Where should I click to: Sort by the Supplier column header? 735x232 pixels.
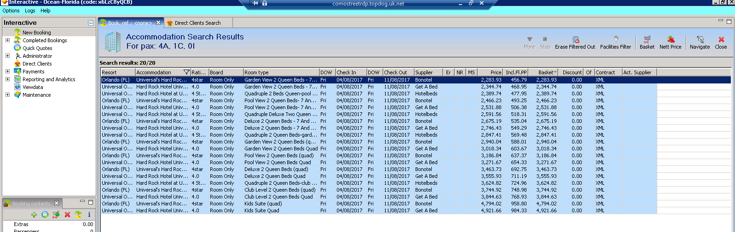pyautogui.click(x=429, y=72)
